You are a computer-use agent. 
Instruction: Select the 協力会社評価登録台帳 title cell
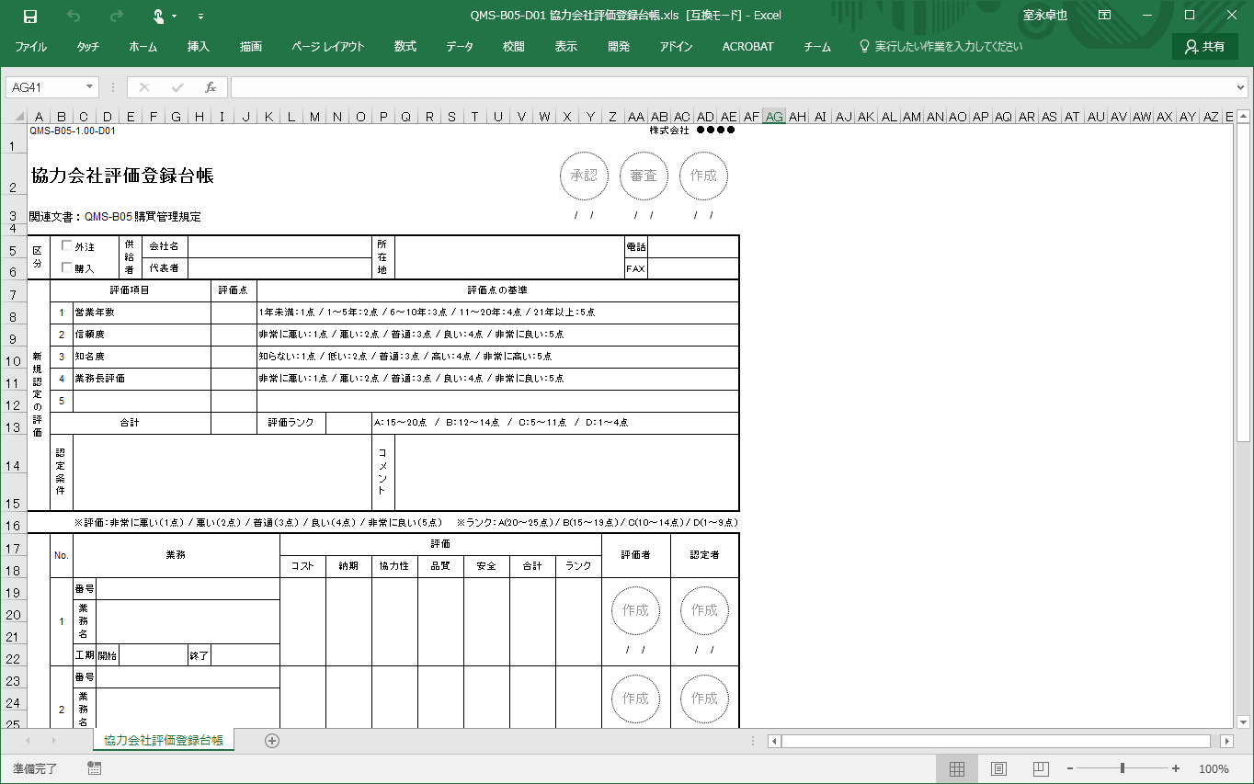[122, 176]
